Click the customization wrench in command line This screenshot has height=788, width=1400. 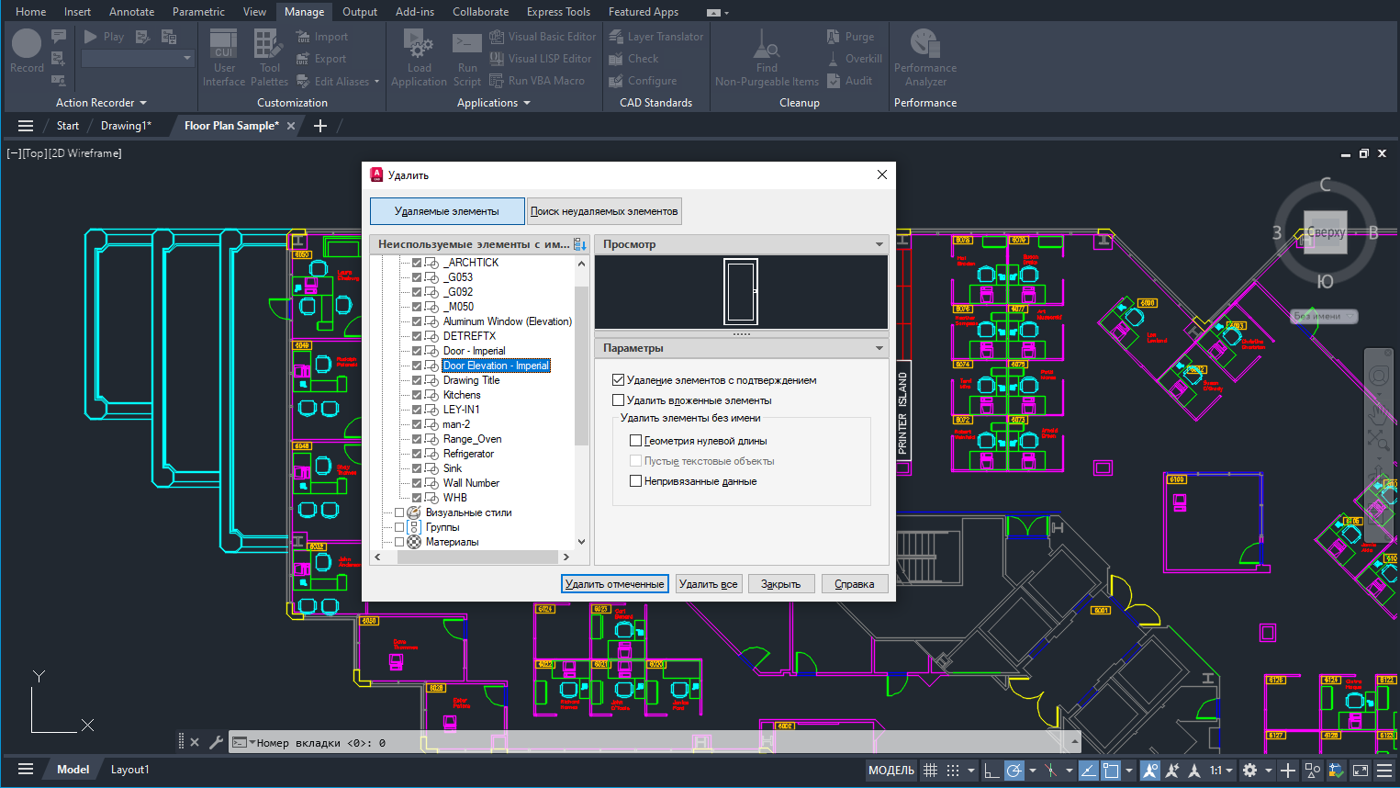point(217,742)
